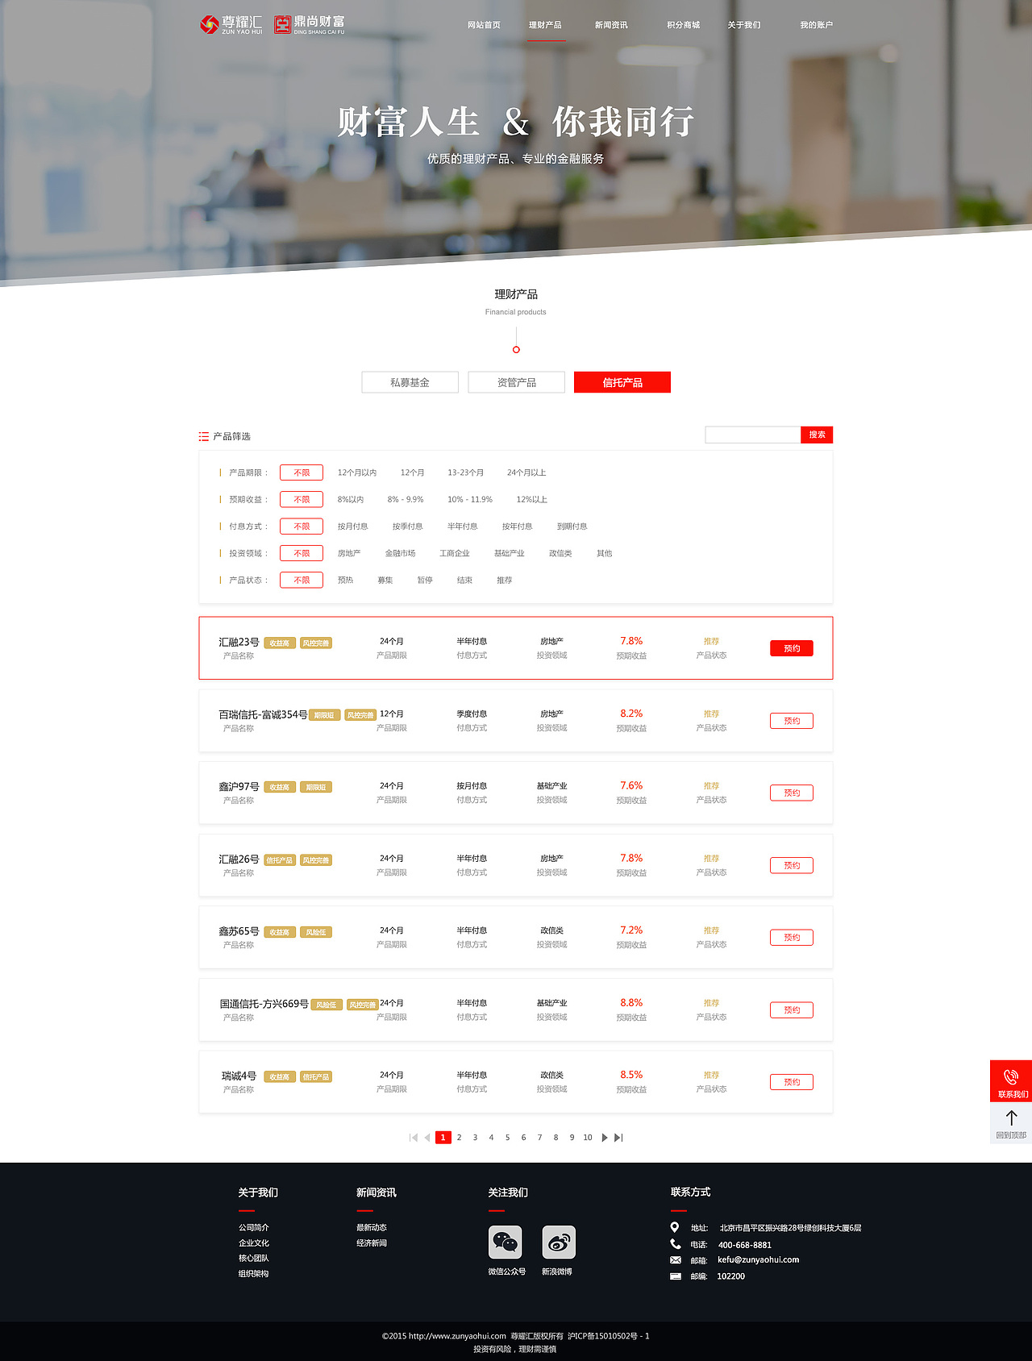The height and width of the screenshot is (1361, 1032).
Task: Open 新闻资讯 in the top navigation
Action: point(611,25)
